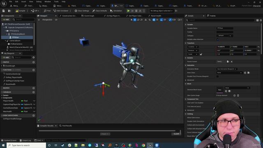Switch to Set Player Color tab
Viewport: 263px width, 148px height.
134,16
